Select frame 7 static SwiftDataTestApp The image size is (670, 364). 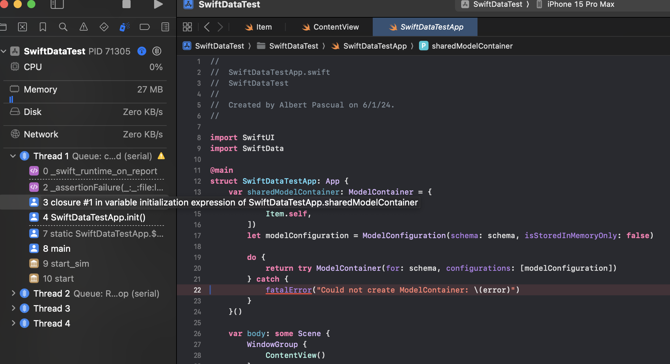(96, 234)
